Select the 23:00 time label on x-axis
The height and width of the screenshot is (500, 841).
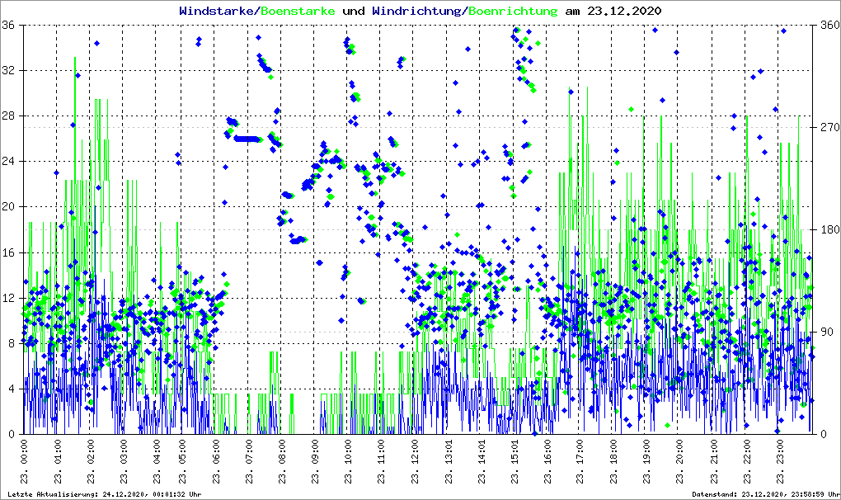click(x=780, y=462)
